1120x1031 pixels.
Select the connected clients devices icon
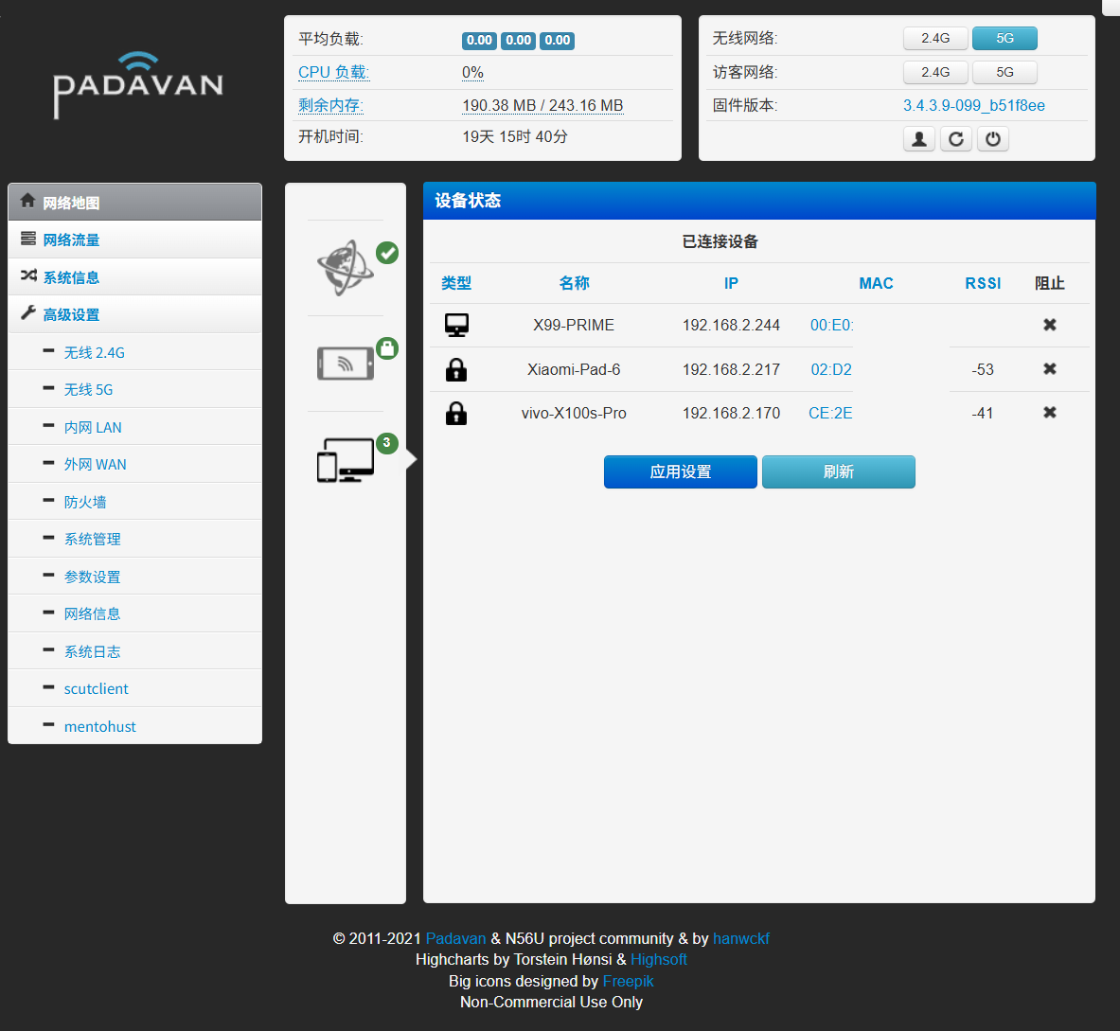(346, 460)
